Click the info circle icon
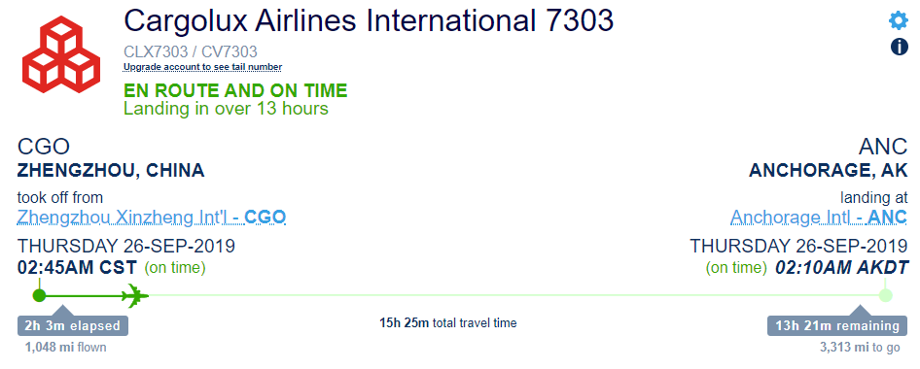Screen dimensions: 920x369 click(900, 47)
